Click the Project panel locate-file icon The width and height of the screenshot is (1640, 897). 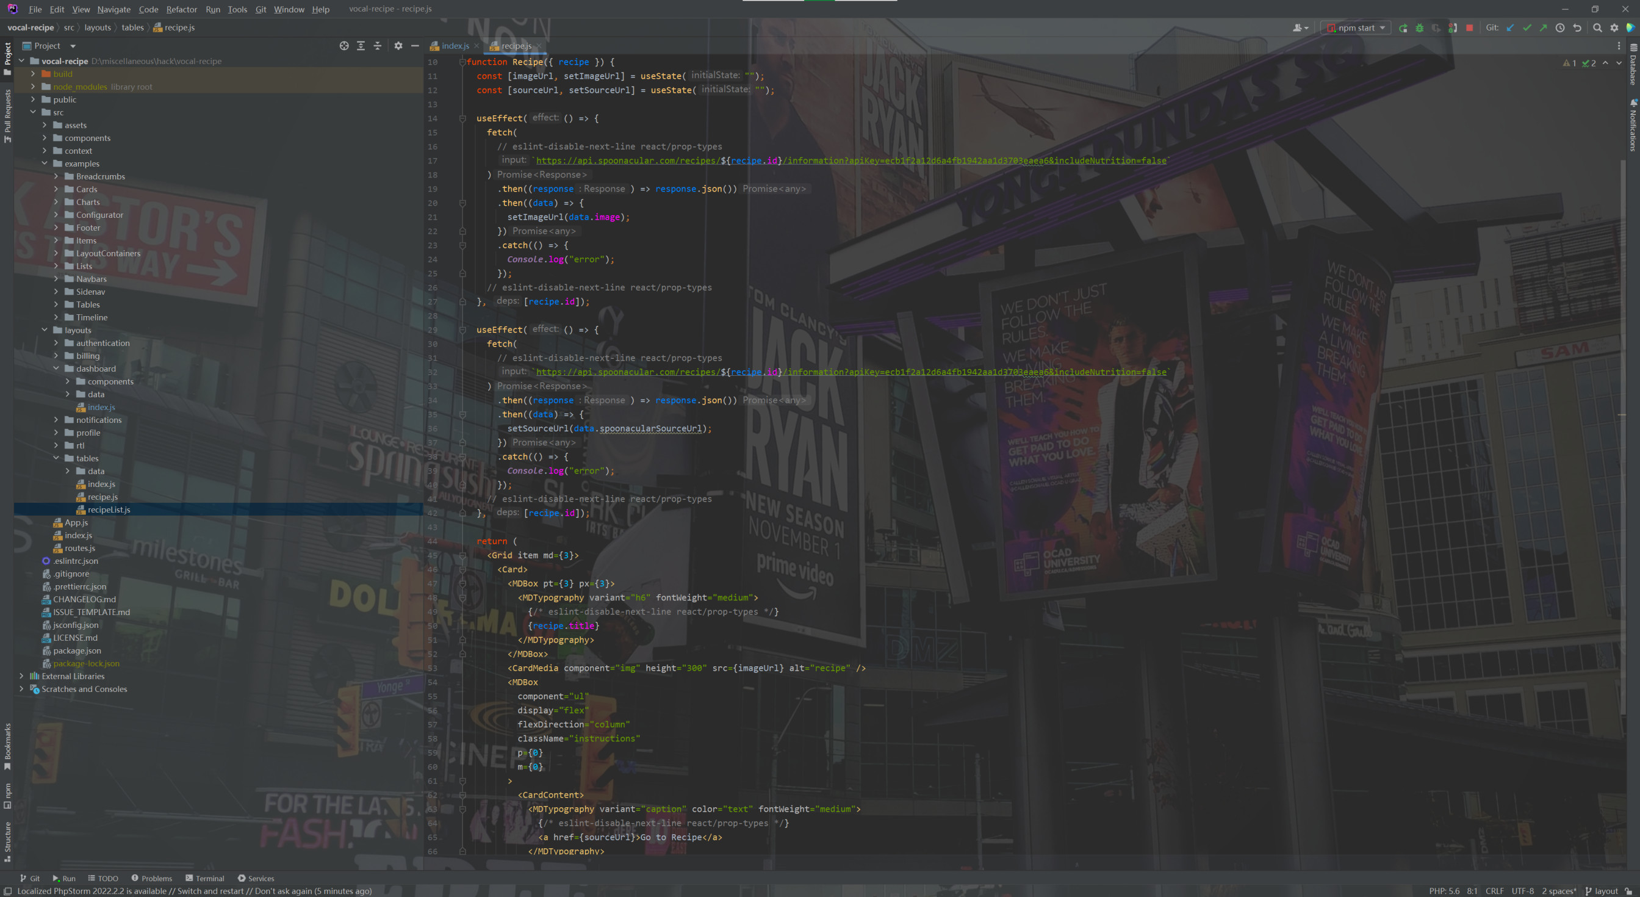click(x=343, y=46)
